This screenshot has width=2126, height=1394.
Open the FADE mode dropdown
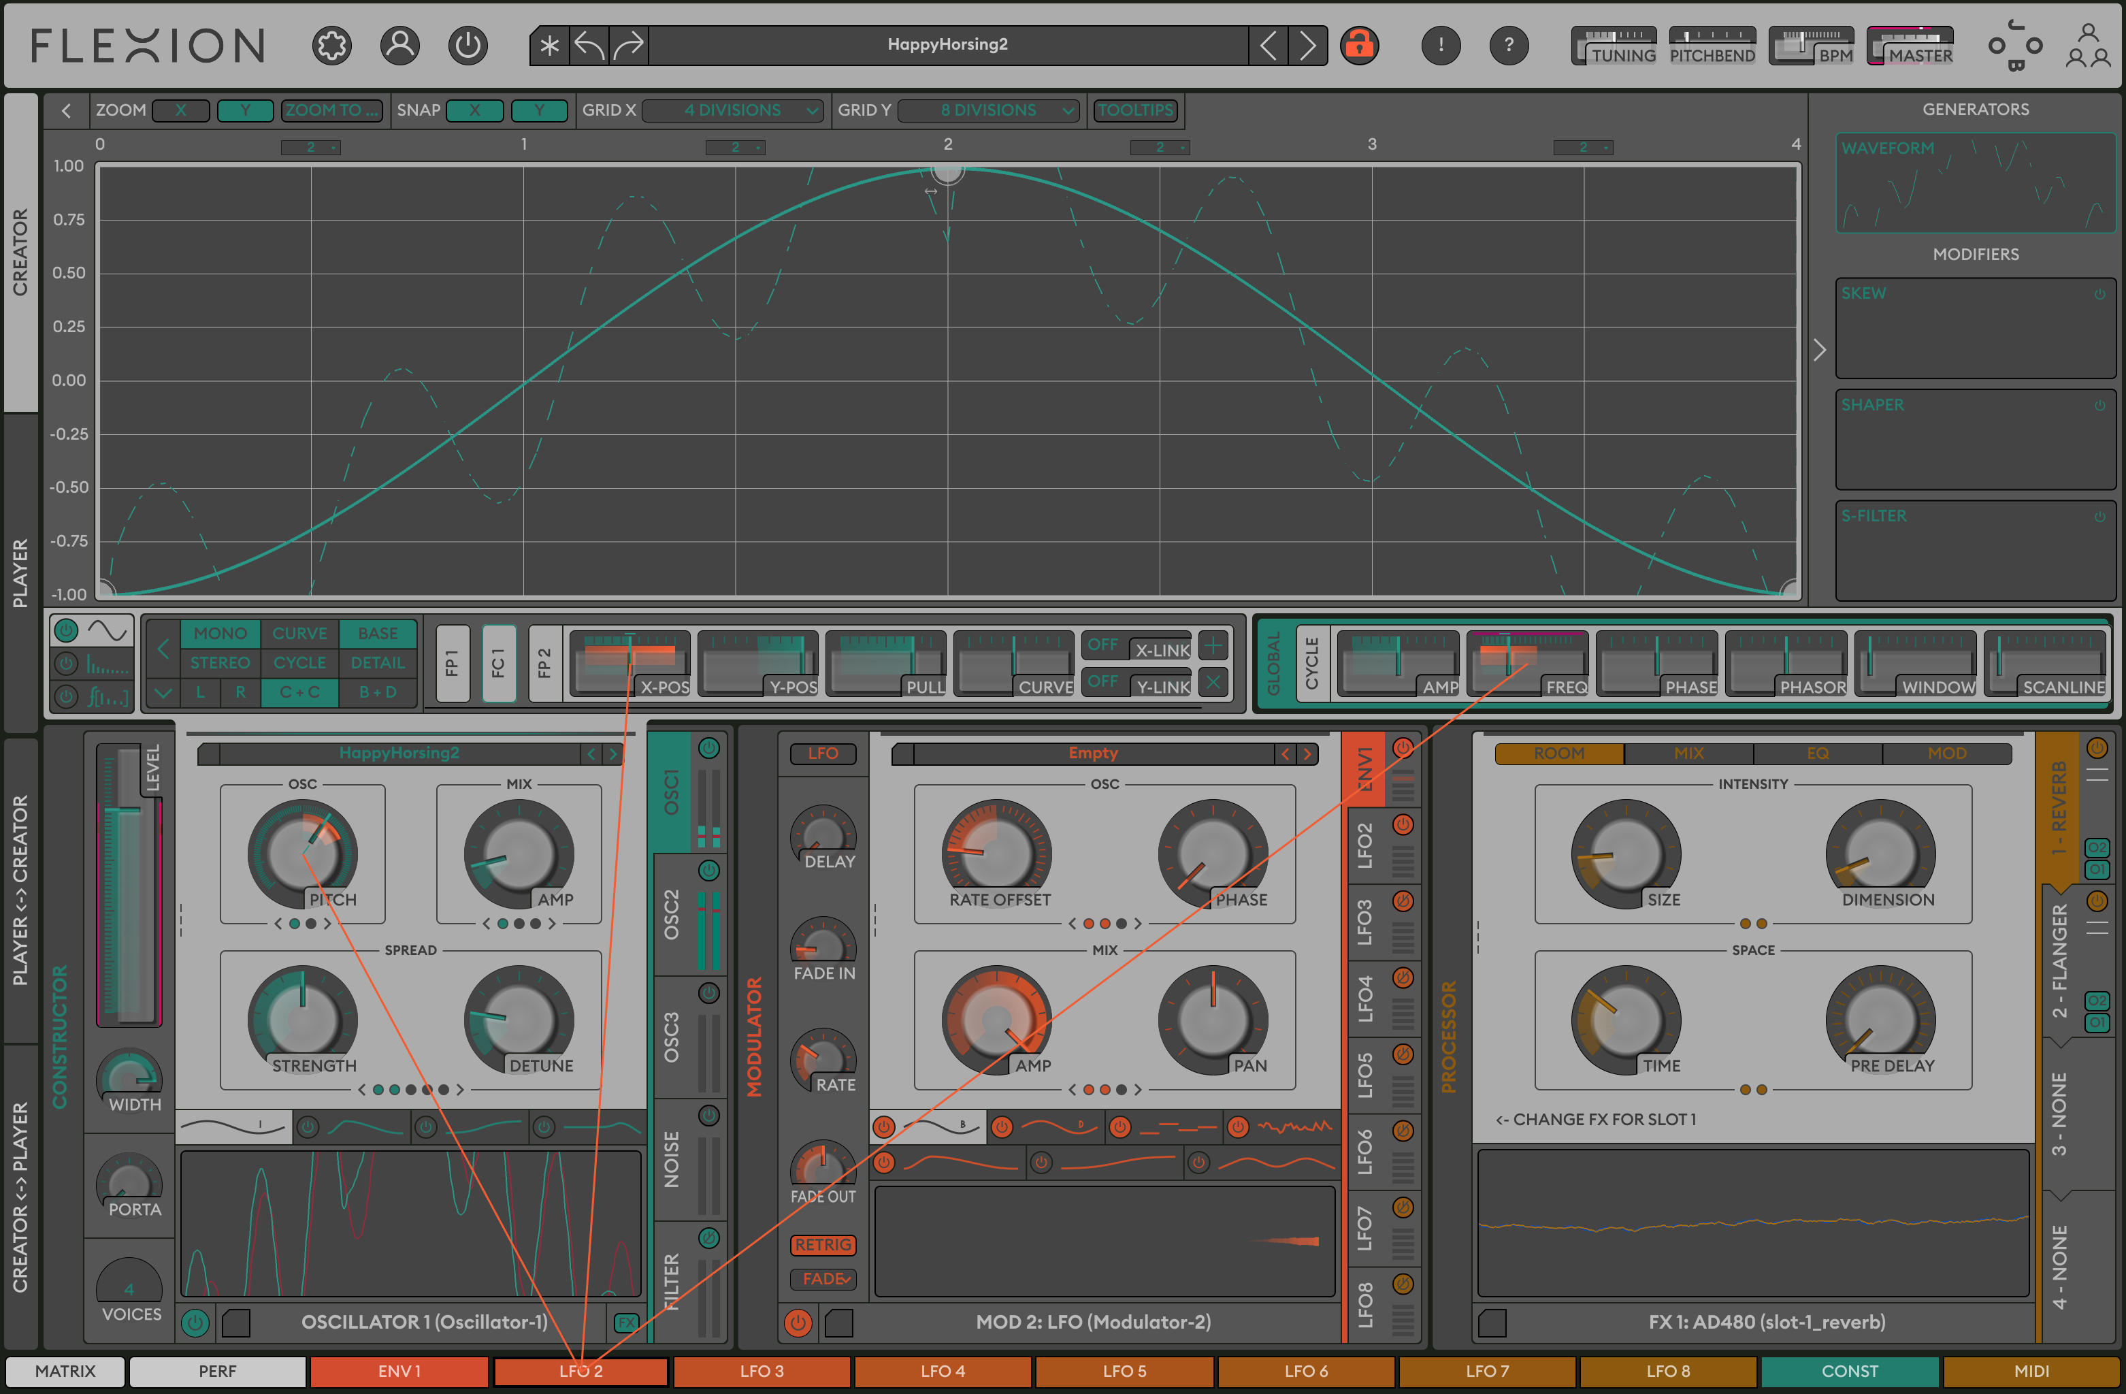tap(823, 1279)
